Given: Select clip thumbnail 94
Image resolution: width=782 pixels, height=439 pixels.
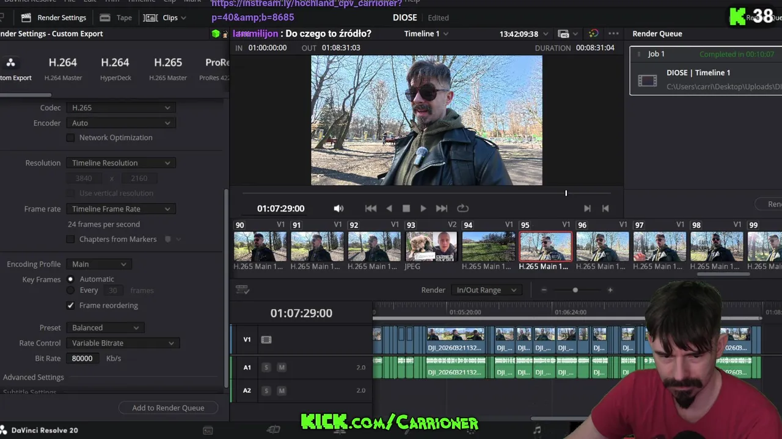Looking at the screenshot, I should pos(488,247).
